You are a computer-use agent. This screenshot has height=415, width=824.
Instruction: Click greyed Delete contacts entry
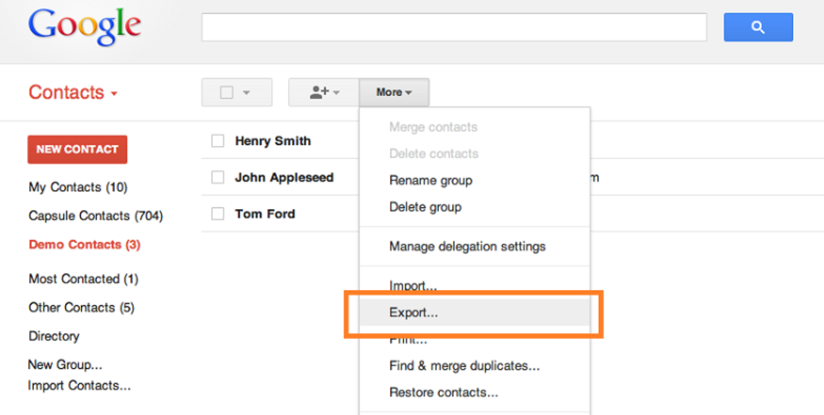(434, 154)
